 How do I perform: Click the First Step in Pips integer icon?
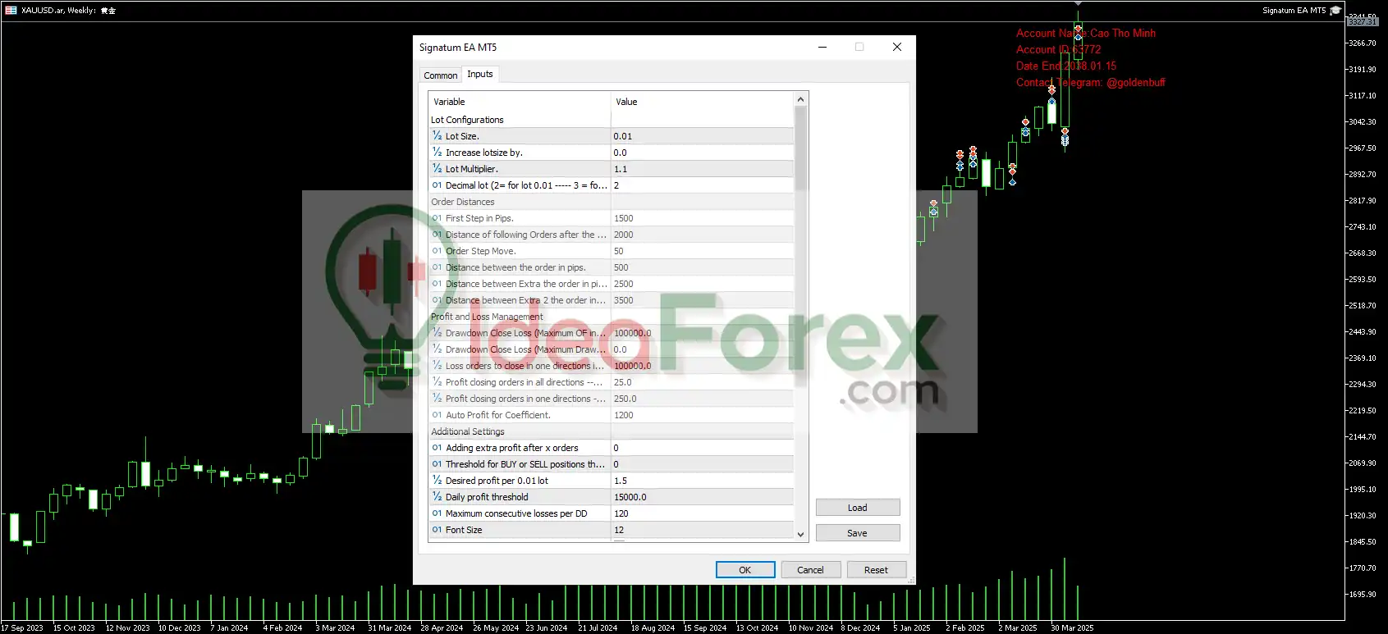coord(437,218)
